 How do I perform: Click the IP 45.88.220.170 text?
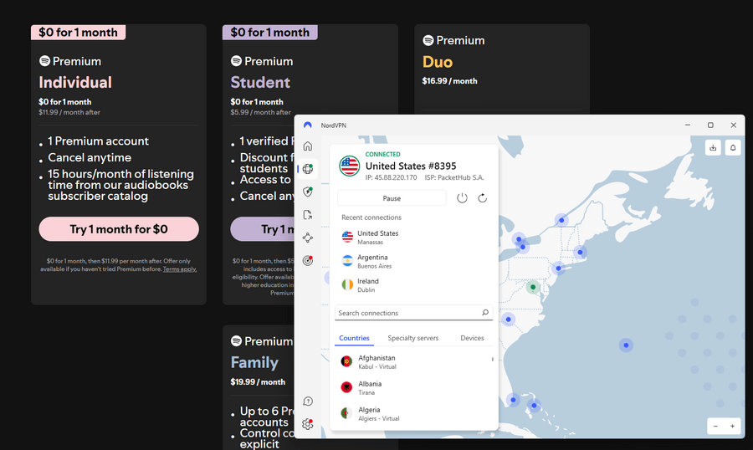click(x=391, y=177)
